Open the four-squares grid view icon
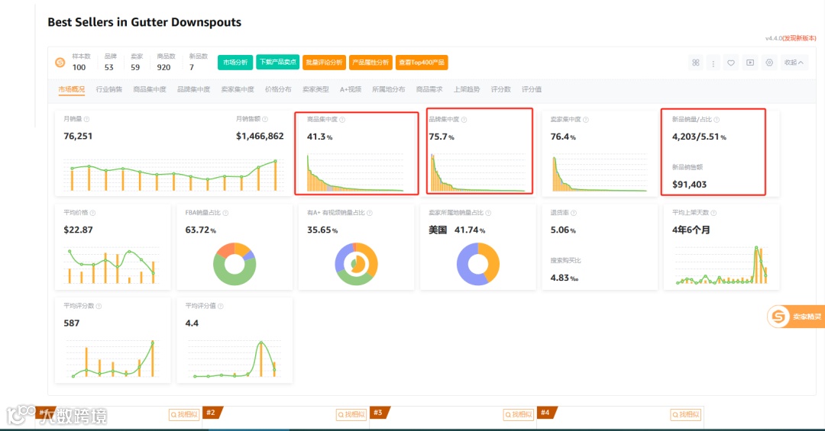This screenshot has width=825, height=431. point(696,63)
